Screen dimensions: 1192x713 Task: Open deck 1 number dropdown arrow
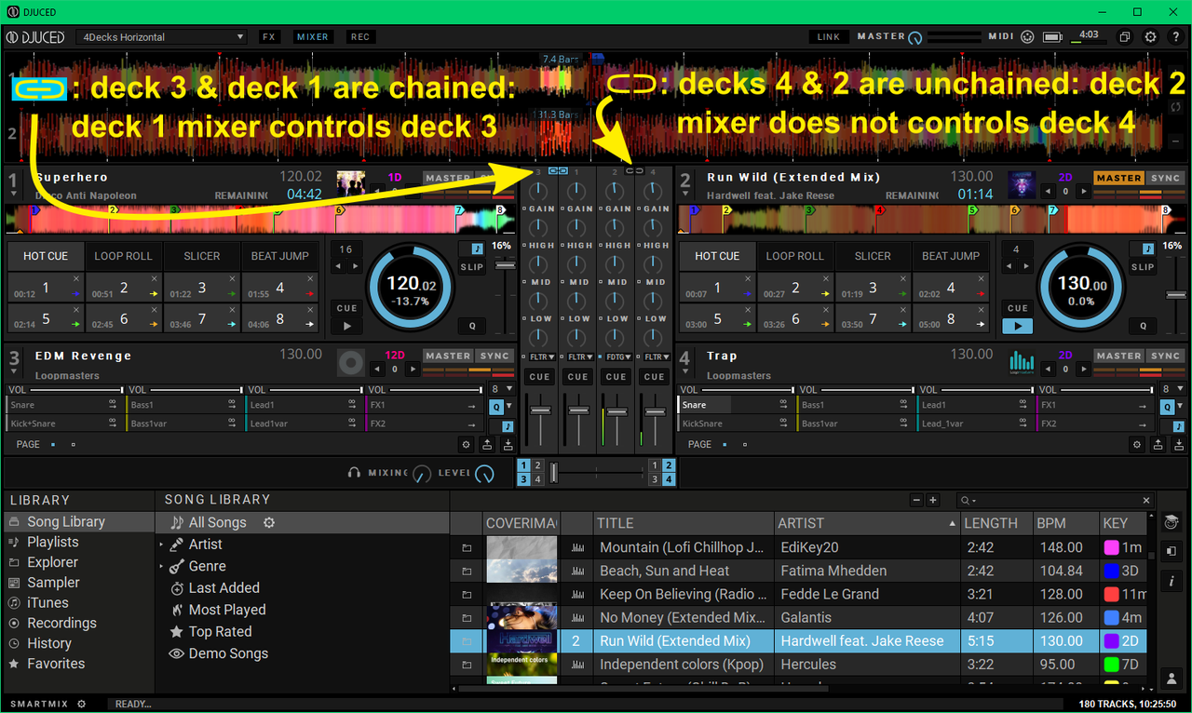click(x=13, y=194)
